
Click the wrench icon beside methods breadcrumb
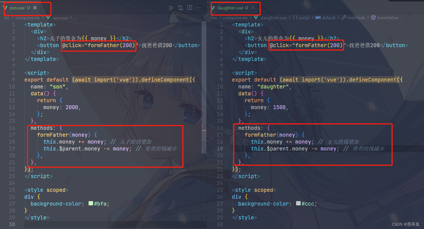(344, 18)
